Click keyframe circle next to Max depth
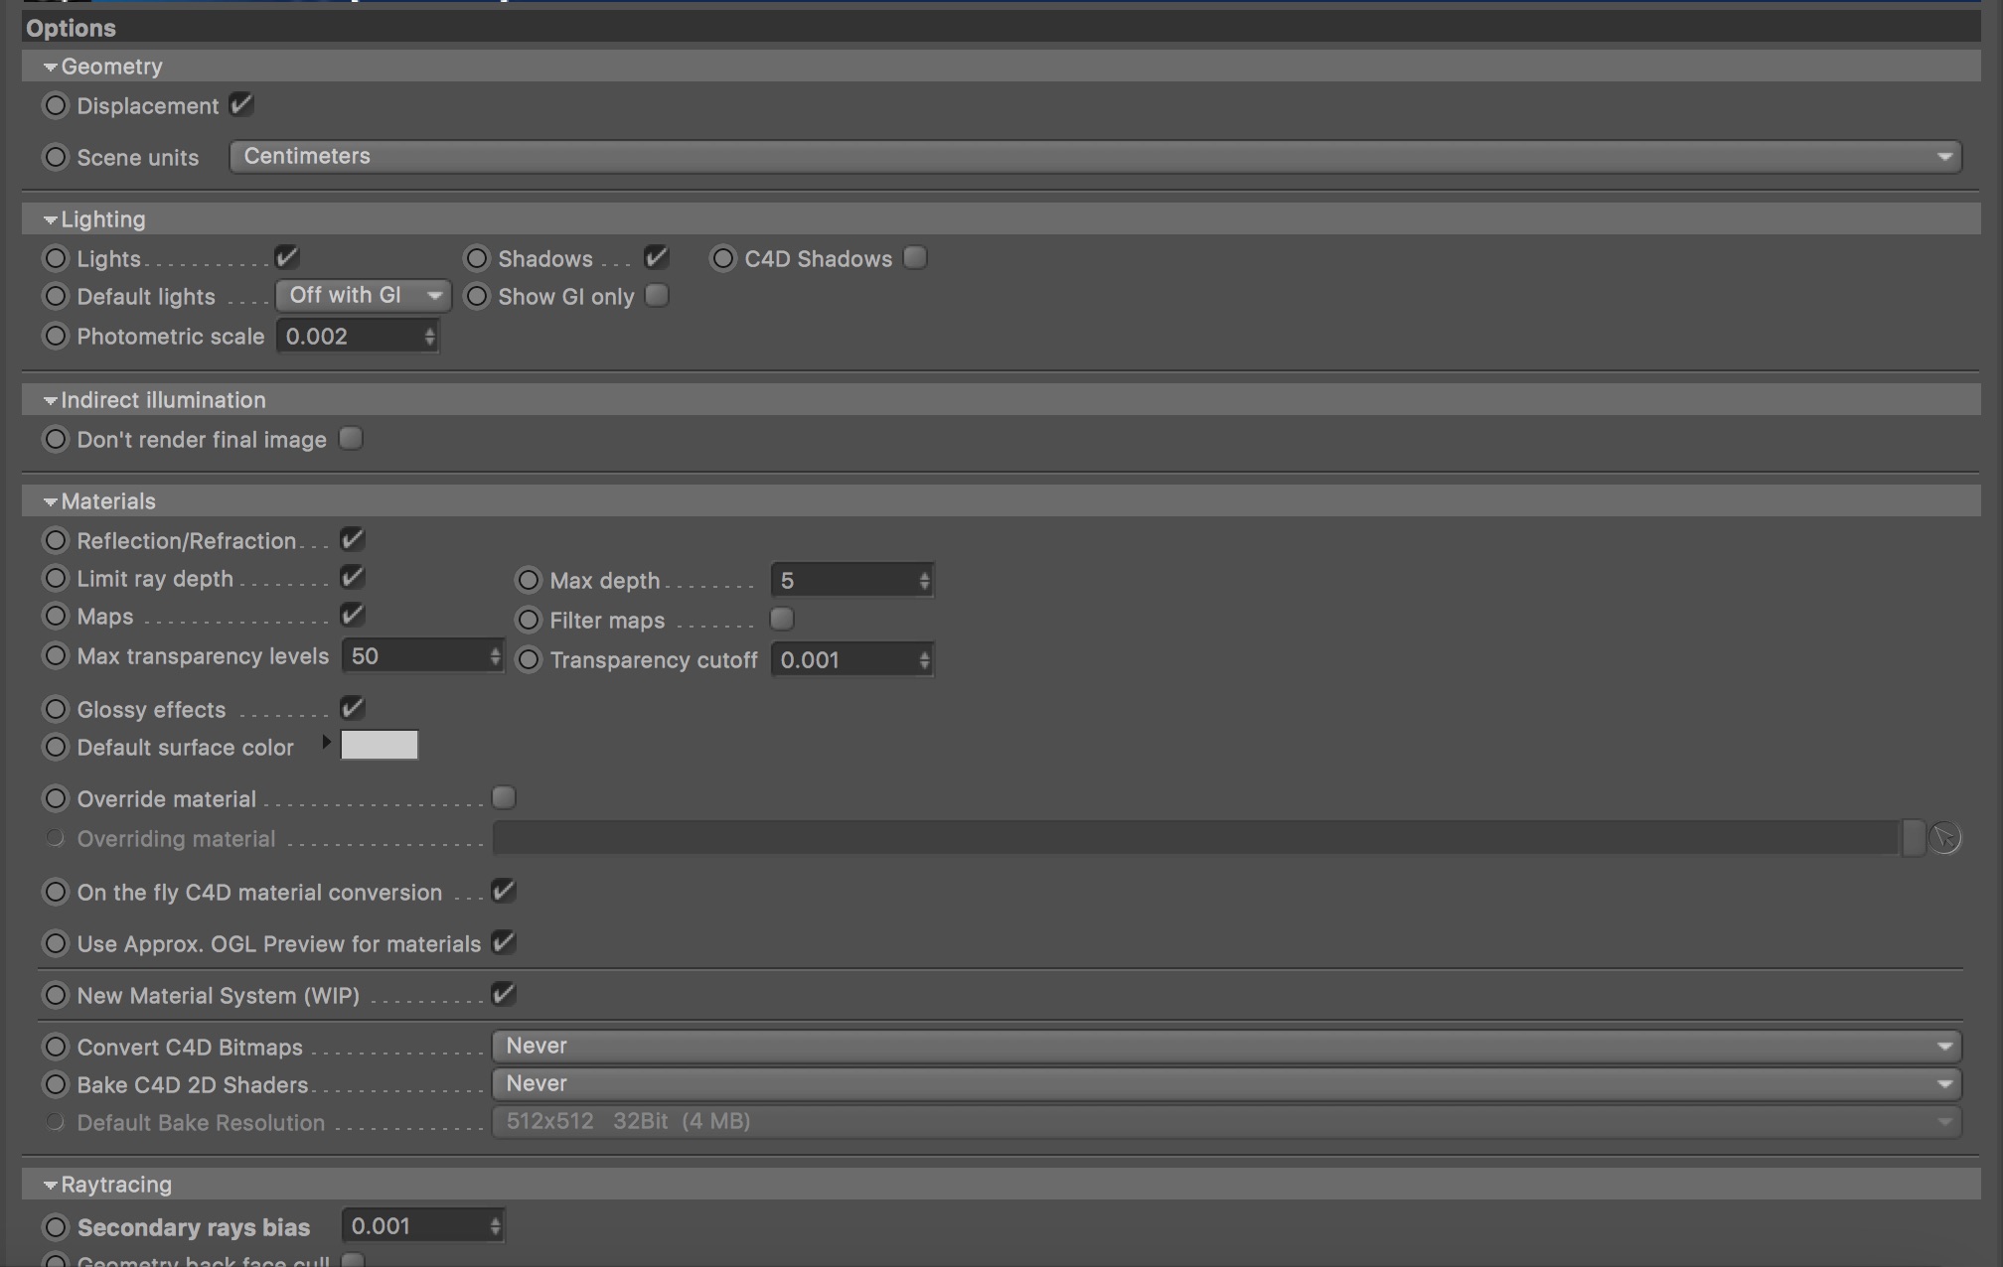The image size is (2003, 1267). [529, 580]
